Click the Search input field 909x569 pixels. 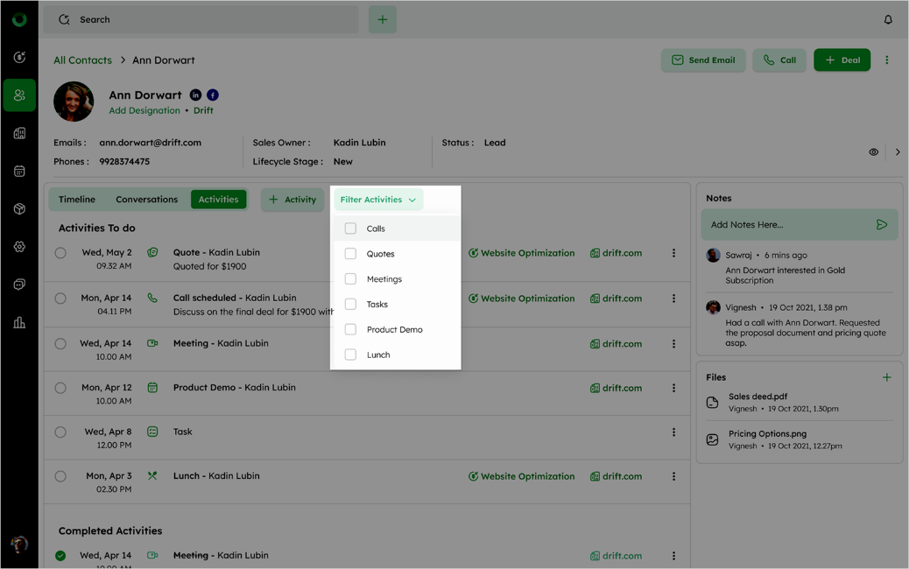tap(201, 20)
